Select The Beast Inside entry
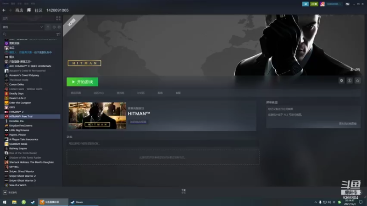Image resolution: width=367 pixels, height=206 pixels. (x=19, y=80)
